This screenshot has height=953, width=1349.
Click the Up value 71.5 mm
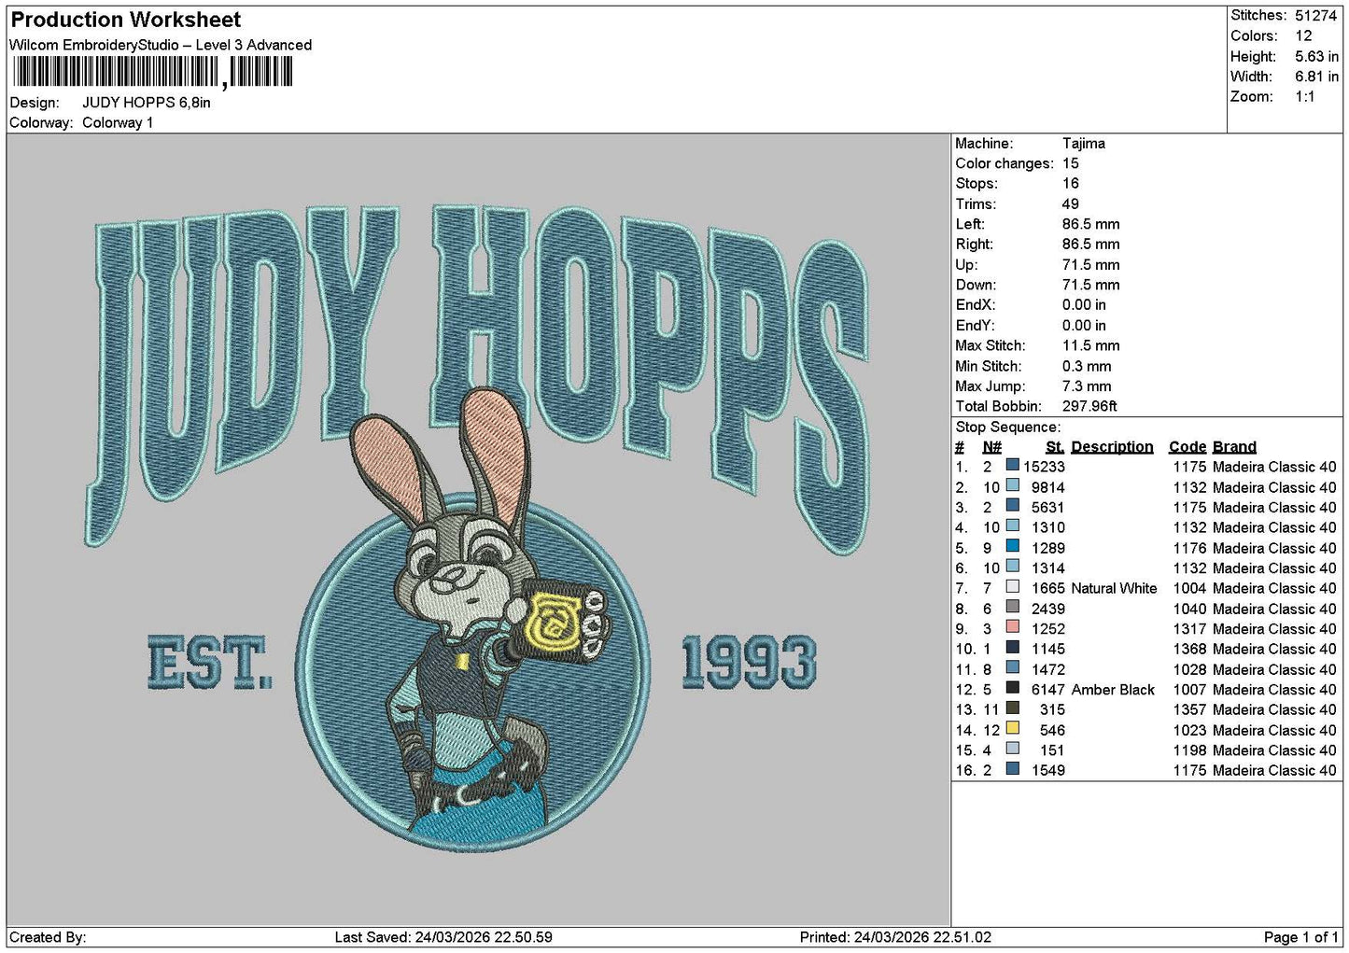point(1090,265)
